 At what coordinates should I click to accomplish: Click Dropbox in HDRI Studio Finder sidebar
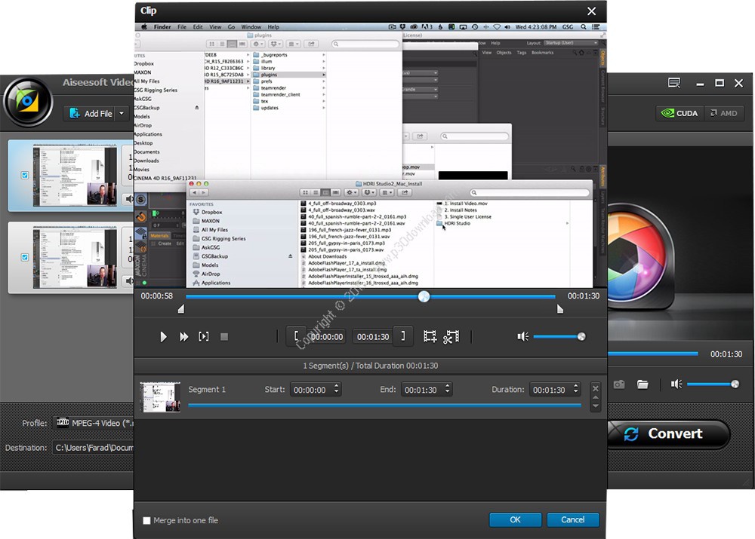tap(211, 212)
